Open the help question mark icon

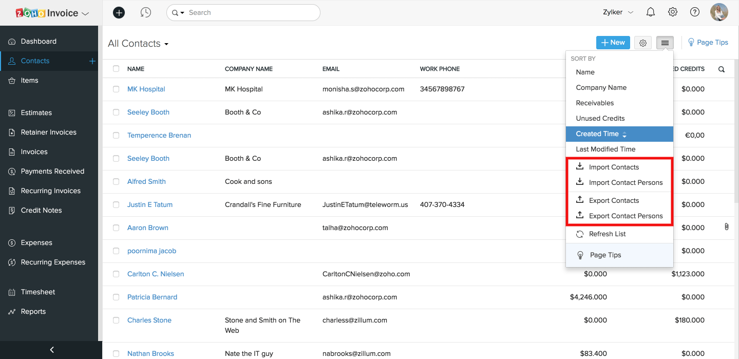695,12
